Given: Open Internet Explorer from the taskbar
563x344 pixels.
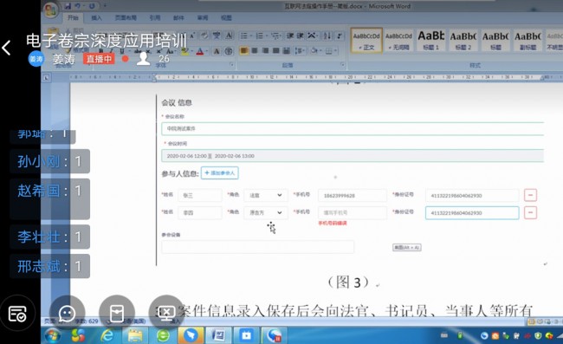Looking at the screenshot, I should click(x=107, y=335).
